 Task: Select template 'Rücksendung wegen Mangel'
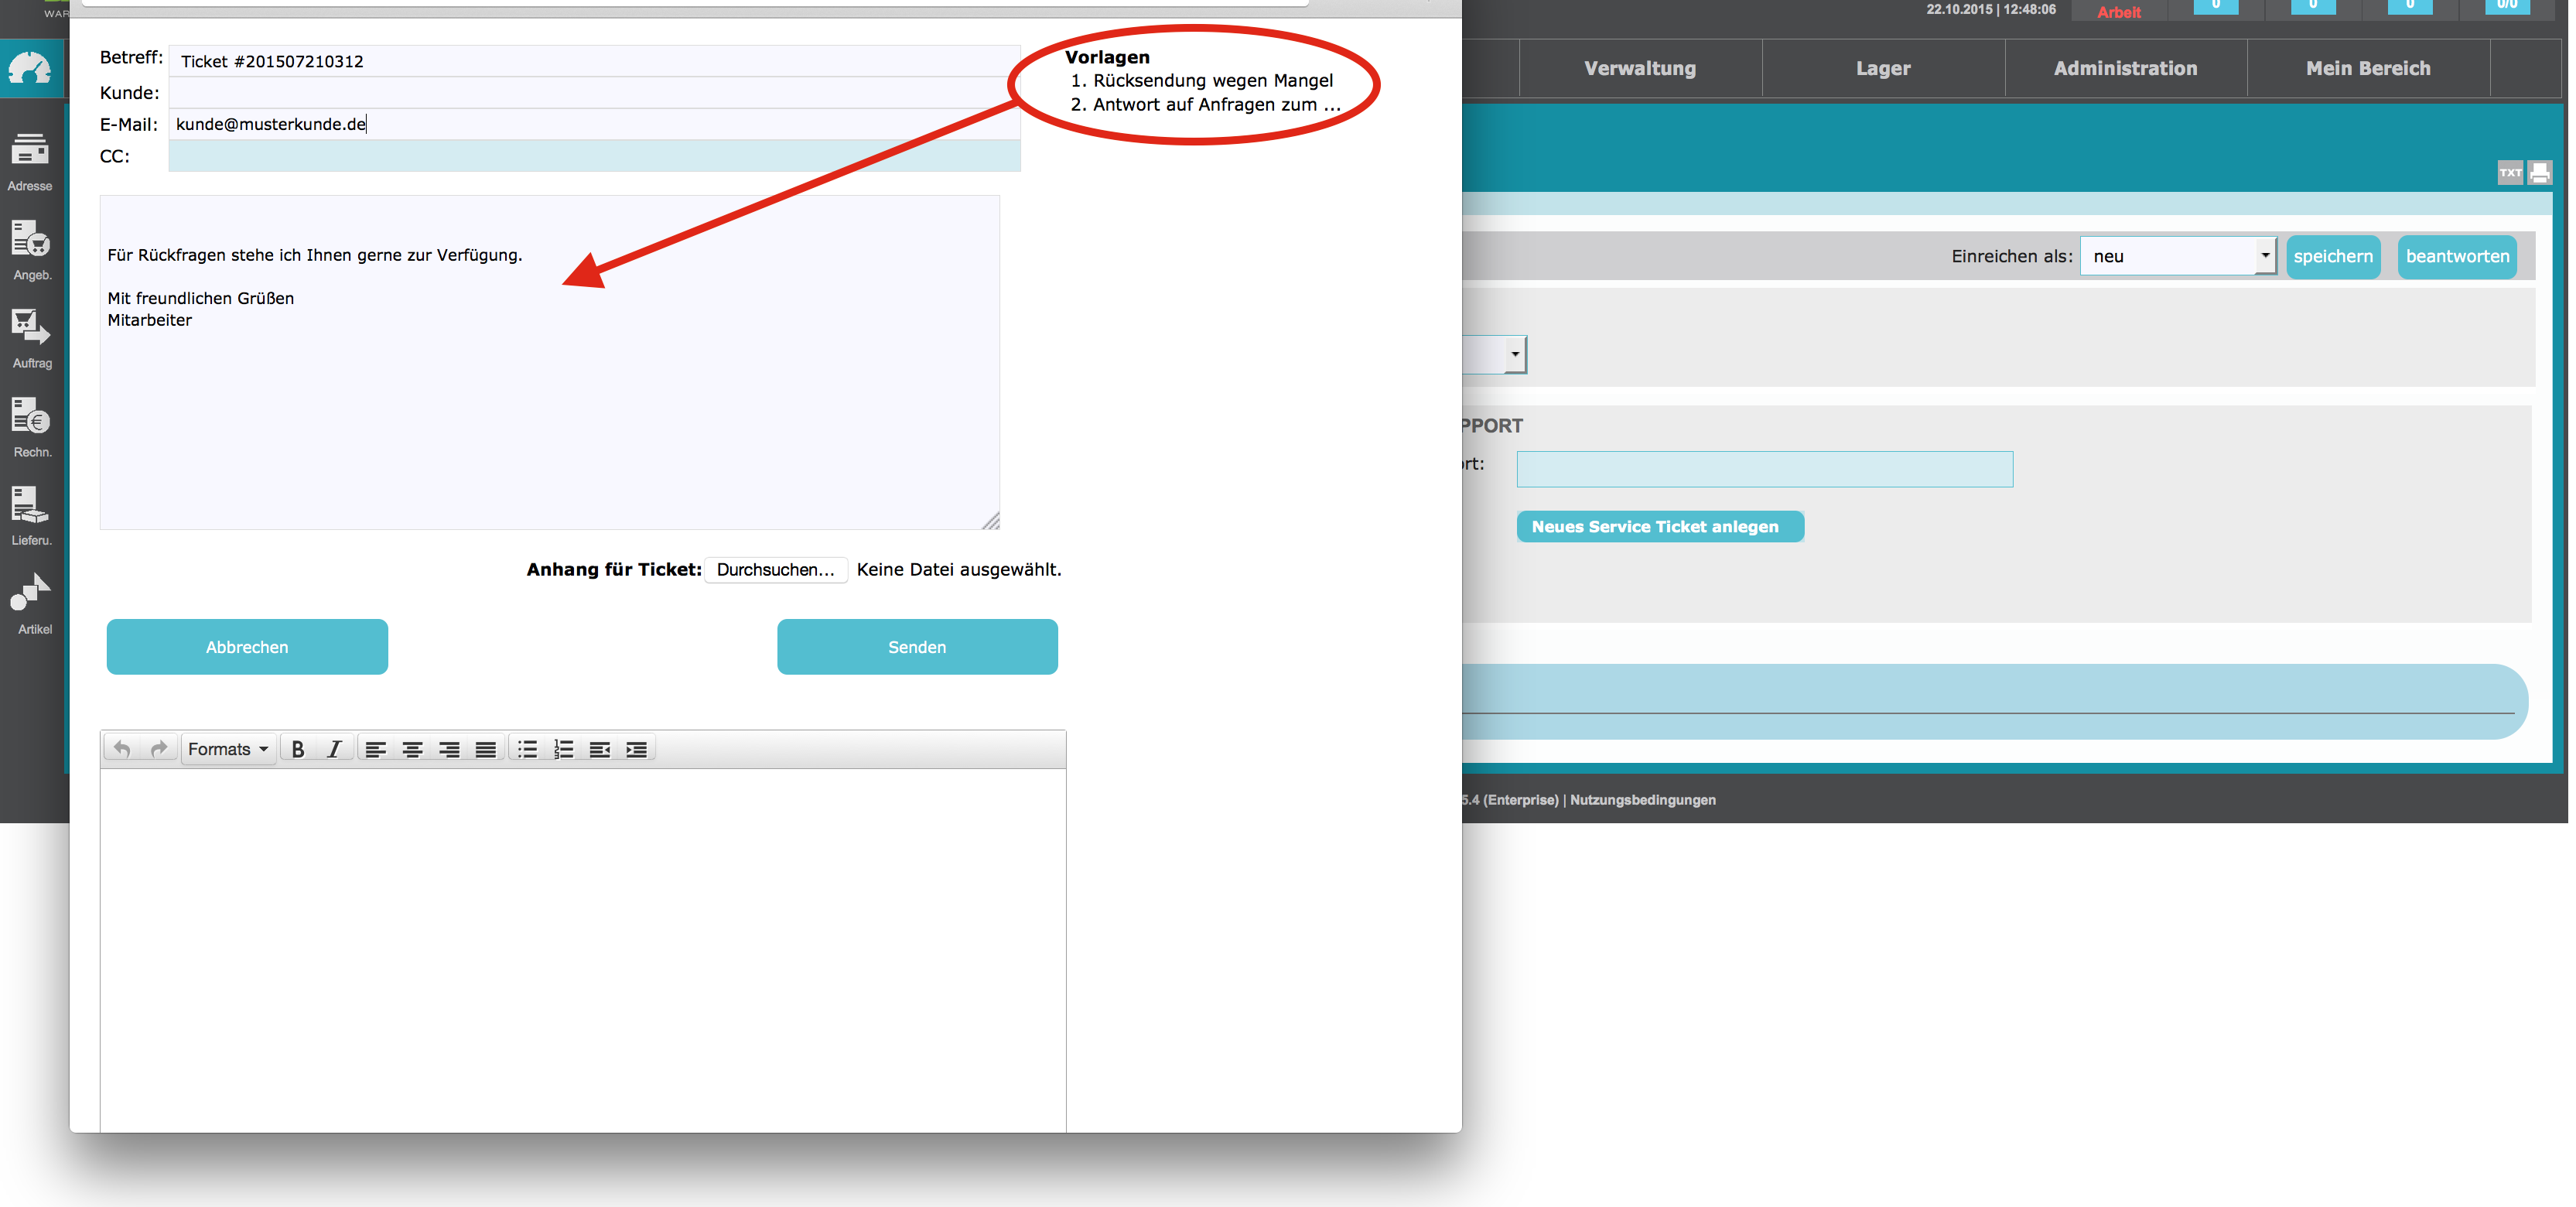point(1212,81)
